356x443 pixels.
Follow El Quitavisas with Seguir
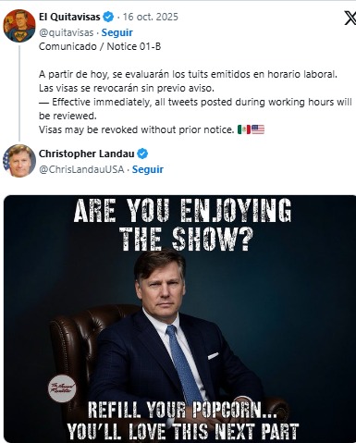point(117,32)
